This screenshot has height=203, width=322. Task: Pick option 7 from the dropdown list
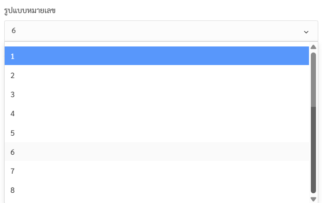pyautogui.click(x=157, y=171)
